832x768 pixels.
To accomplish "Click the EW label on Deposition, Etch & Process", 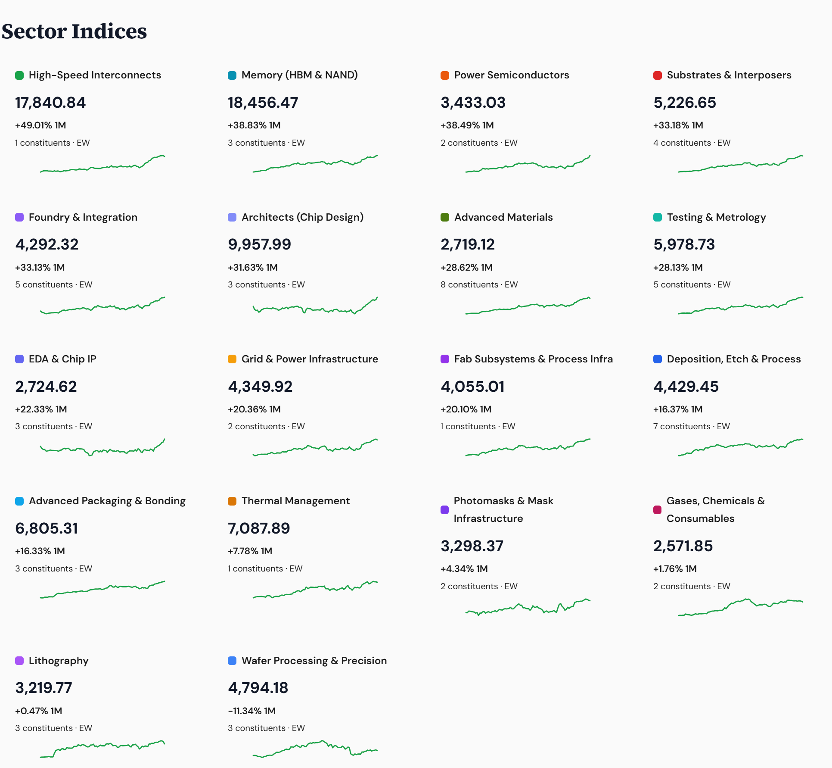I will 724,426.
